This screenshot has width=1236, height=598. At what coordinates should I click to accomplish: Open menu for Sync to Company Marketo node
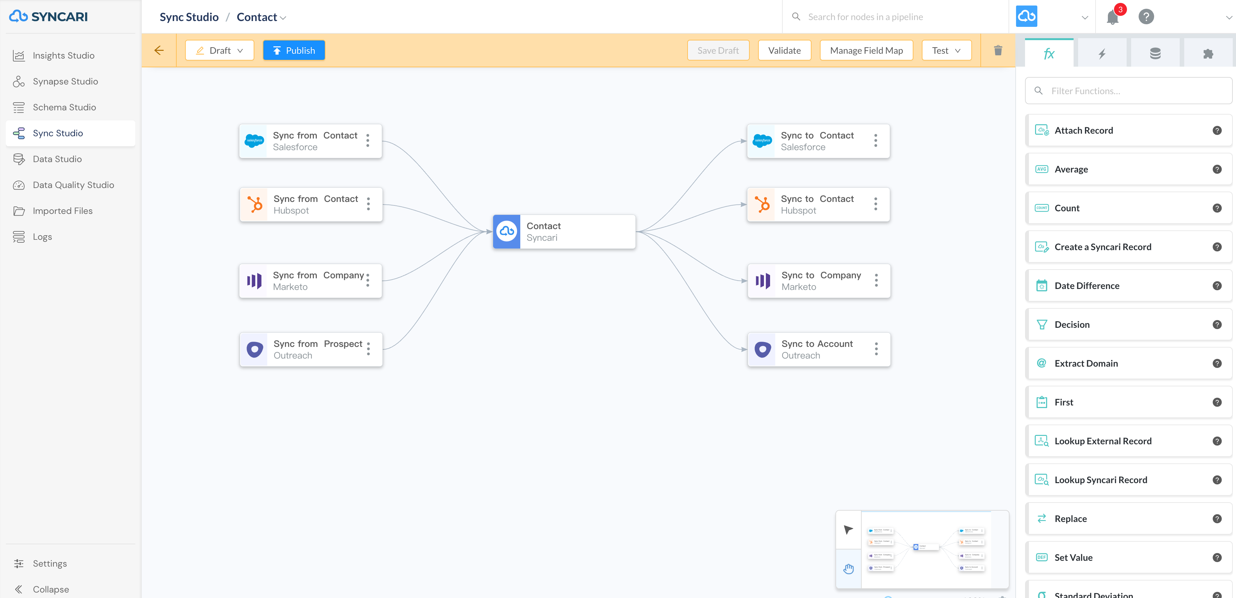[x=876, y=280]
